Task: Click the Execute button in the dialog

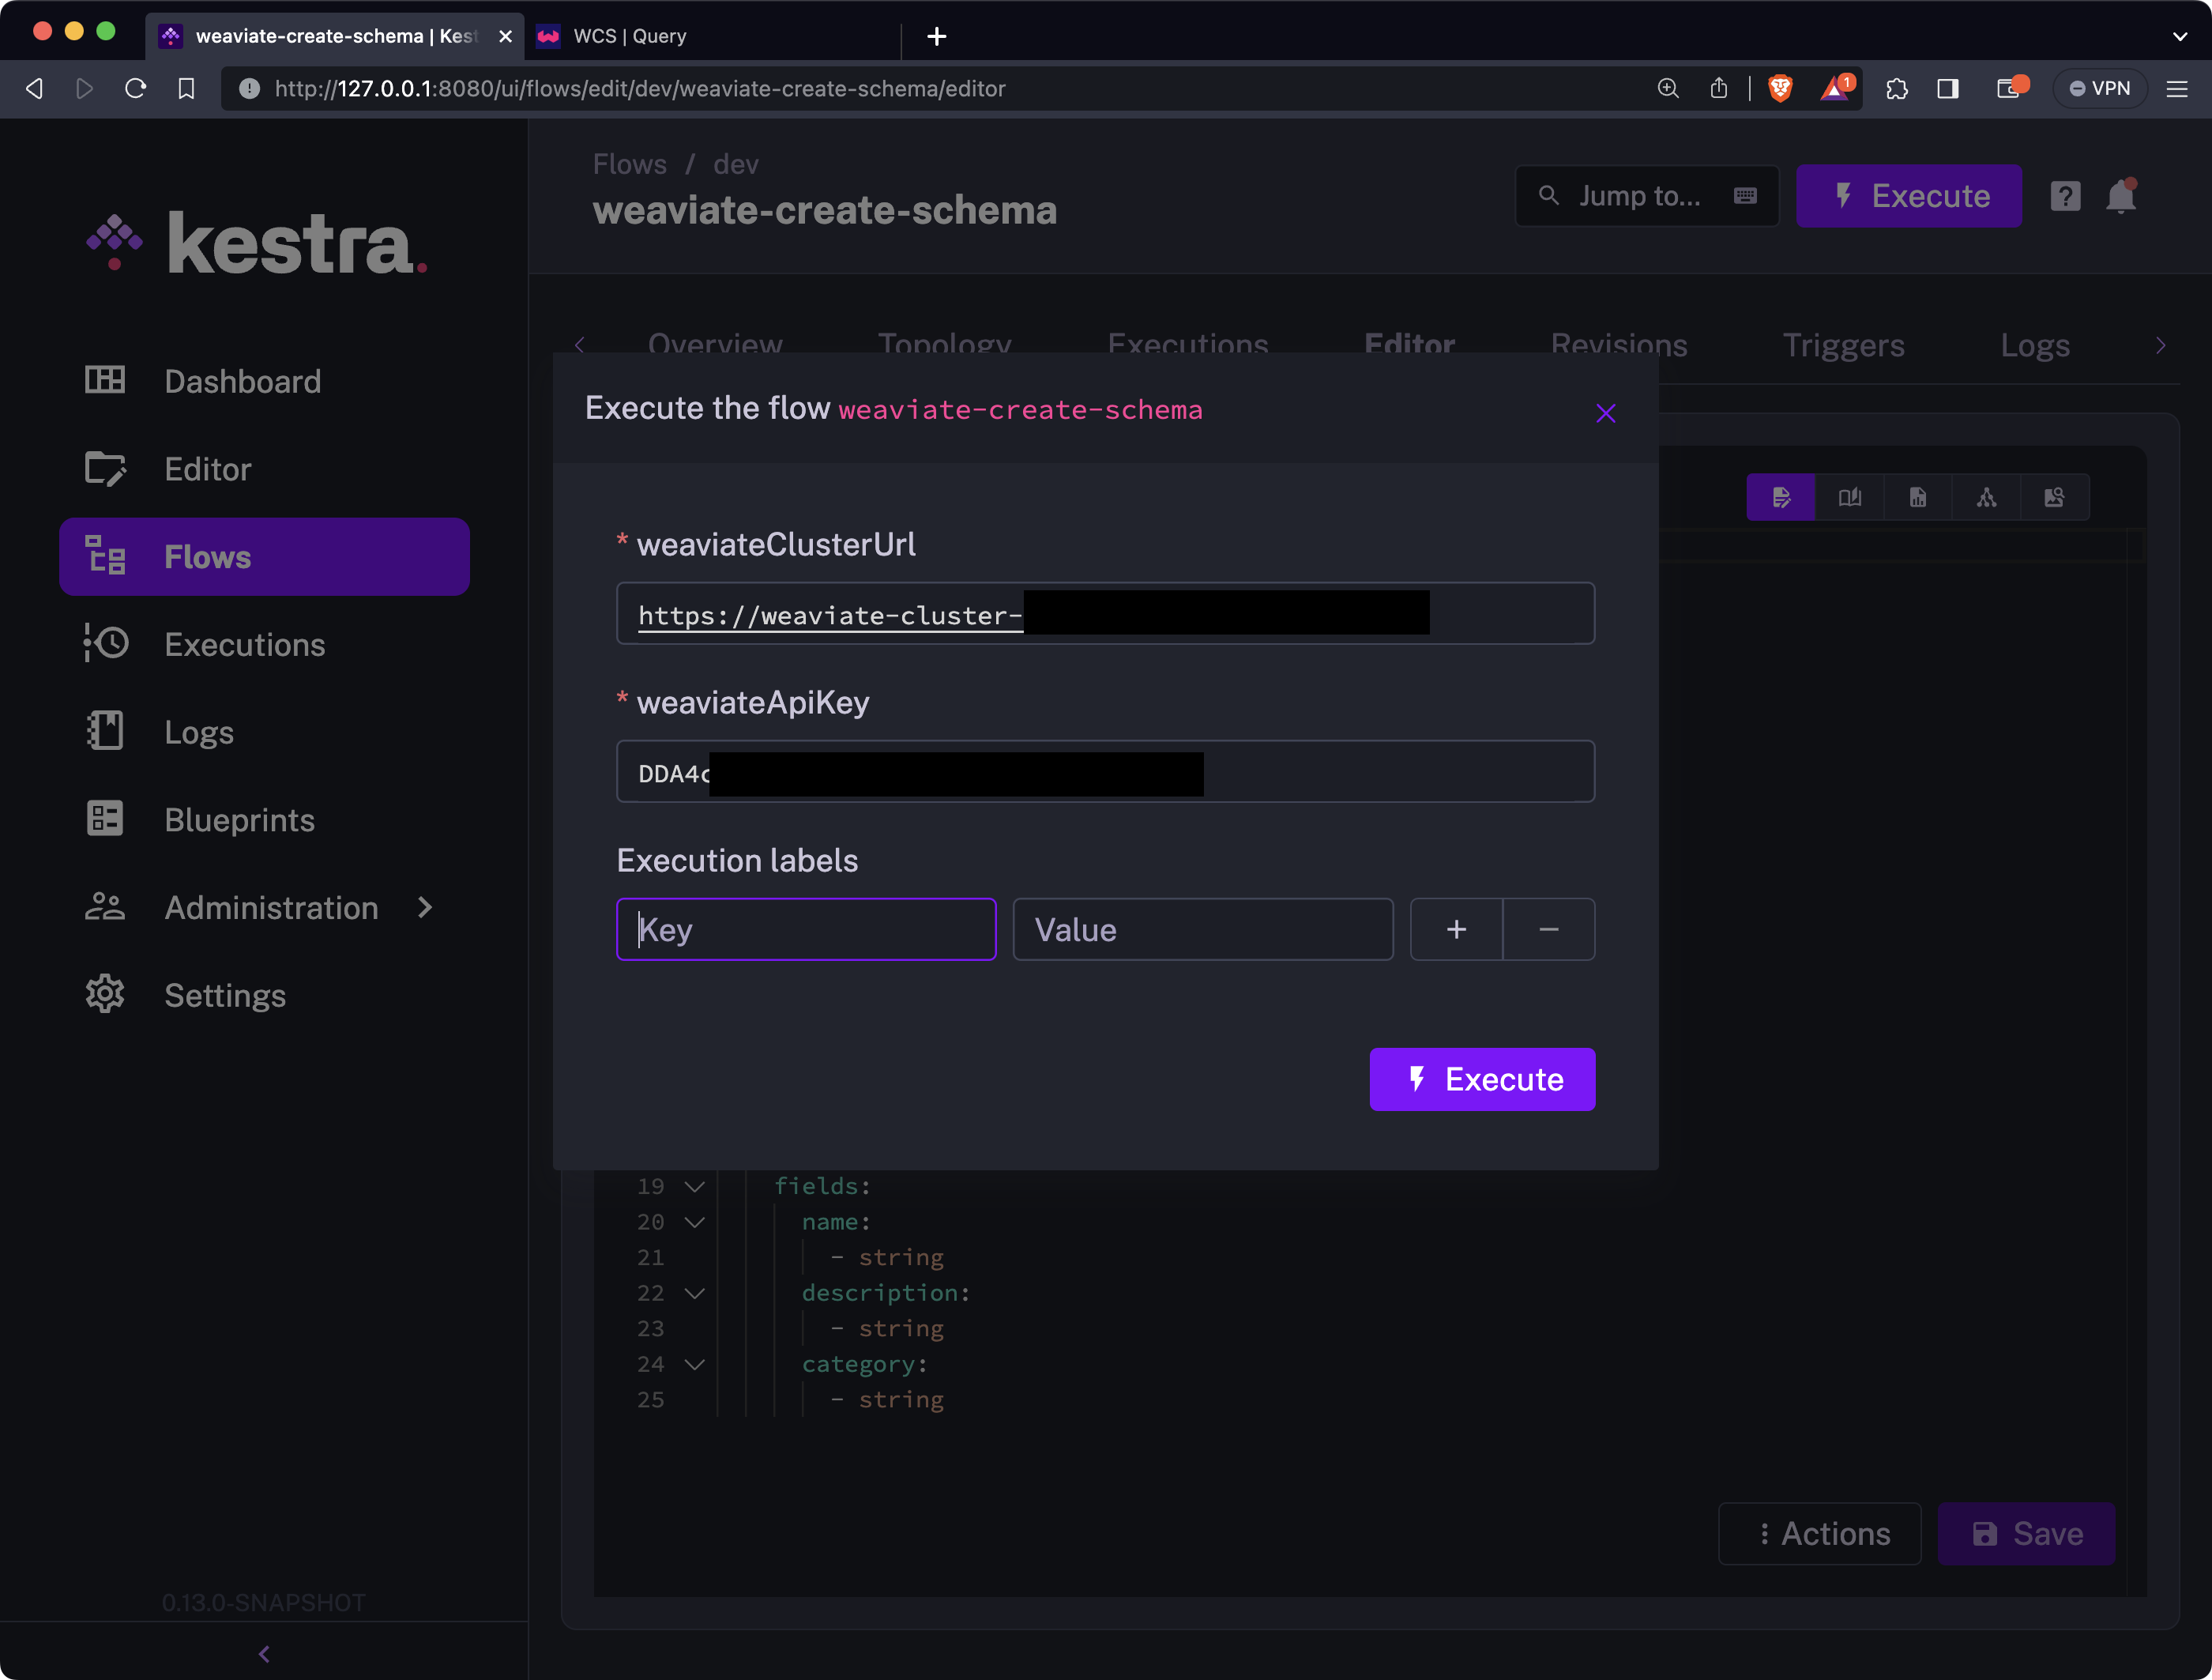Action: [1482, 1079]
